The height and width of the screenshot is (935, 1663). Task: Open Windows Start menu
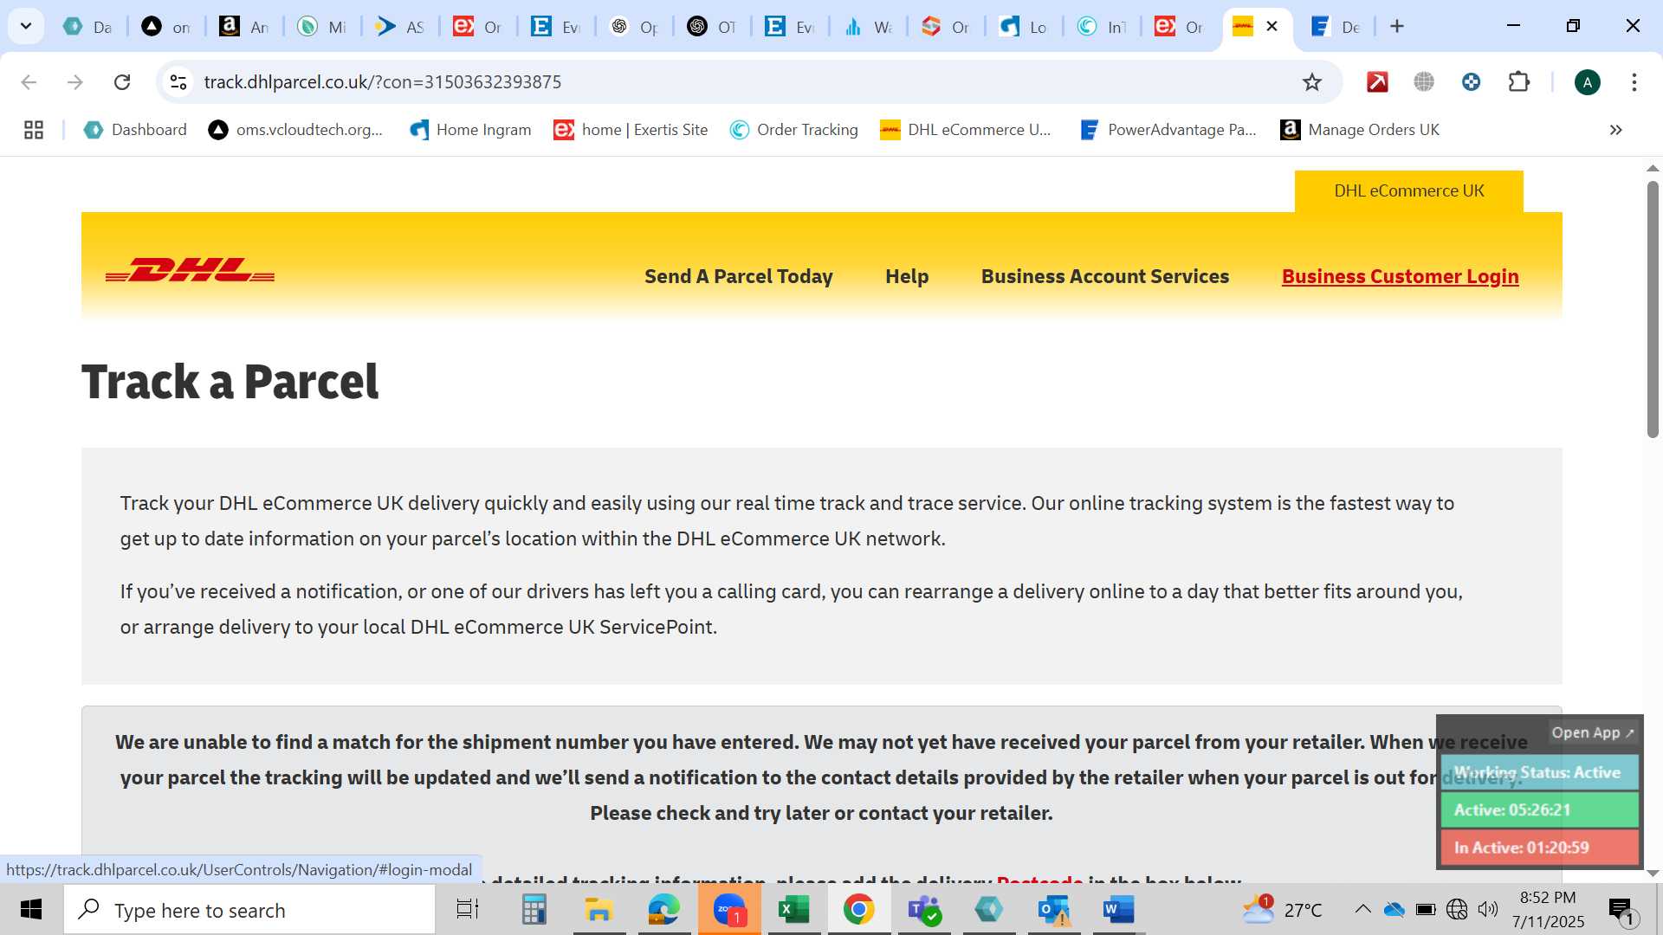pyautogui.click(x=31, y=910)
